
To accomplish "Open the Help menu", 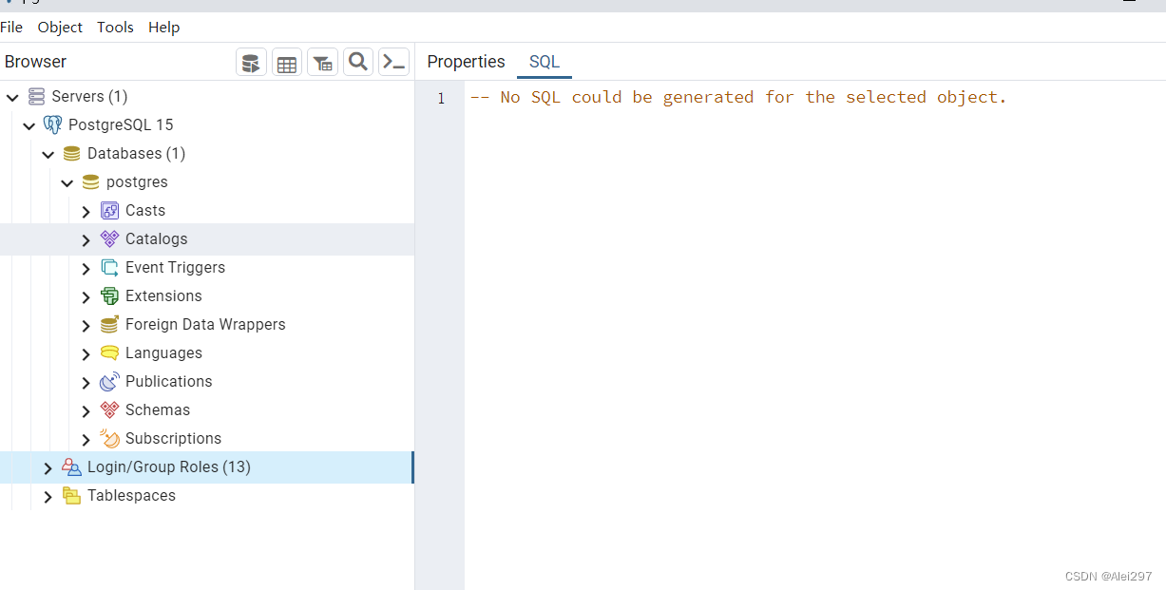I will tap(163, 28).
